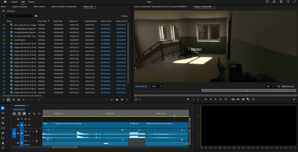This screenshot has width=298, height=152.
Task: Enable voice-over record on Audio 1
Action: pyautogui.click(x=37, y=131)
